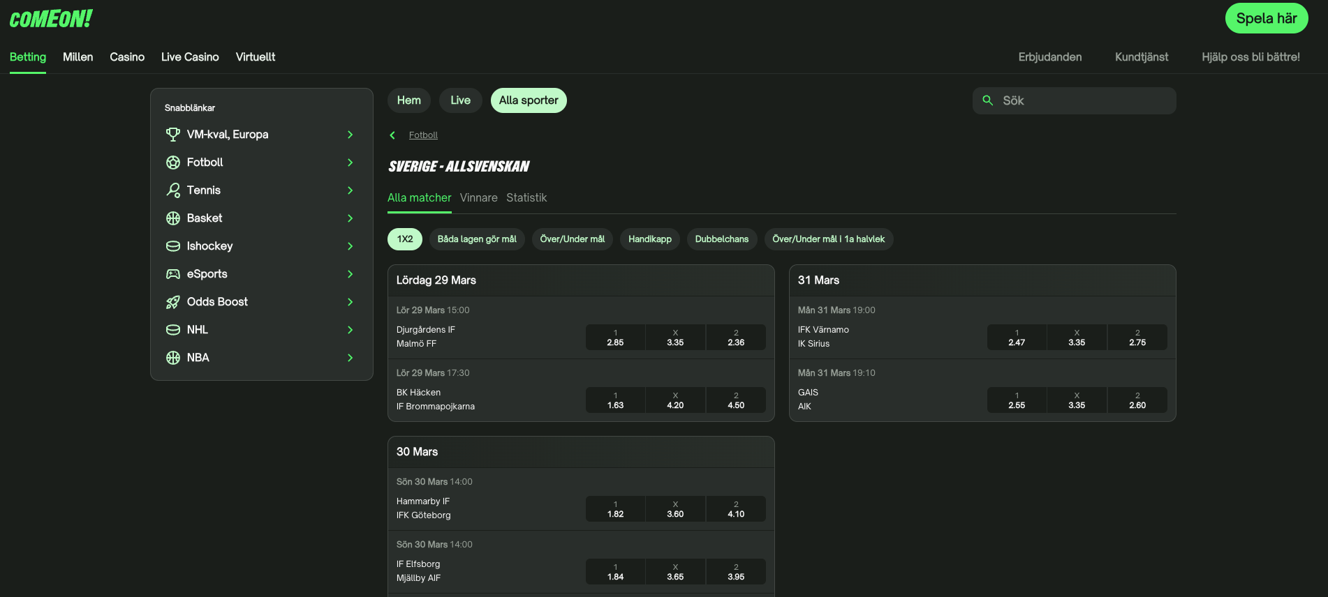Expand the Tennis chevron
This screenshot has width=1328, height=597.
coord(351,190)
